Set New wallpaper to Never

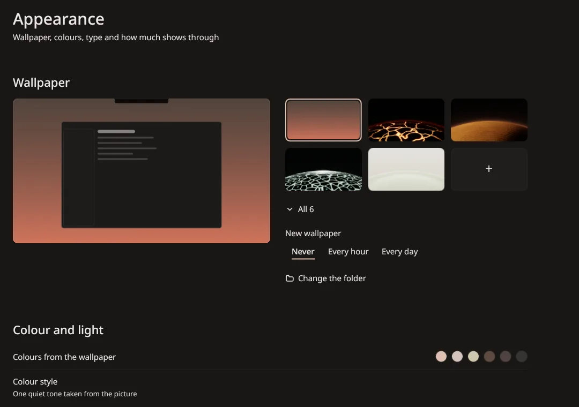(x=303, y=252)
